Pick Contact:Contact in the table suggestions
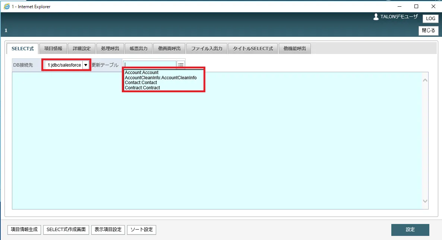442x240 pixels. pyautogui.click(x=141, y=83)
